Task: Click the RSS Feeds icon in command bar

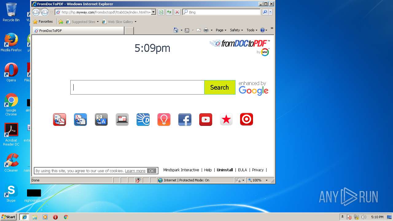Action: [187, 30]
